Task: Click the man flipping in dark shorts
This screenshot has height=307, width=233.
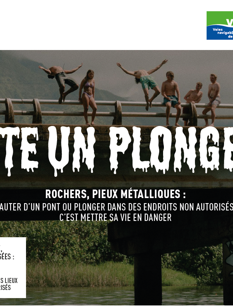Action: point(62,82)
